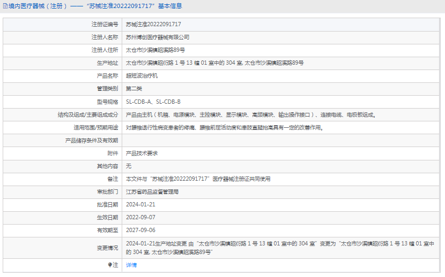Click the 其他内容 label
Viewport: 445px width, 277px height.
click(x=107, y=166)
